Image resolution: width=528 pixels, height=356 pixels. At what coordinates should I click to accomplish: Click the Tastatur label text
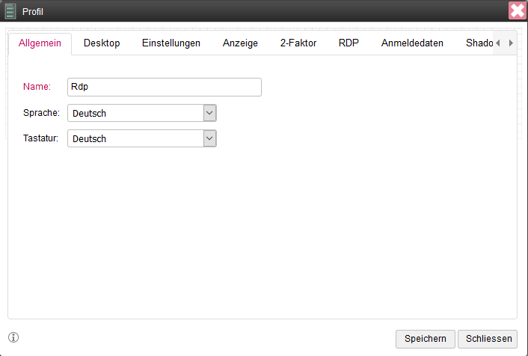(41, 138)
